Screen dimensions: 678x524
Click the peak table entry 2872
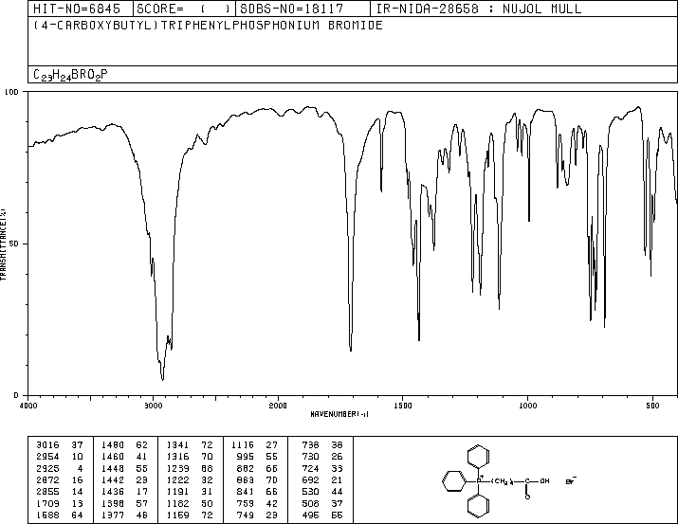47,479
